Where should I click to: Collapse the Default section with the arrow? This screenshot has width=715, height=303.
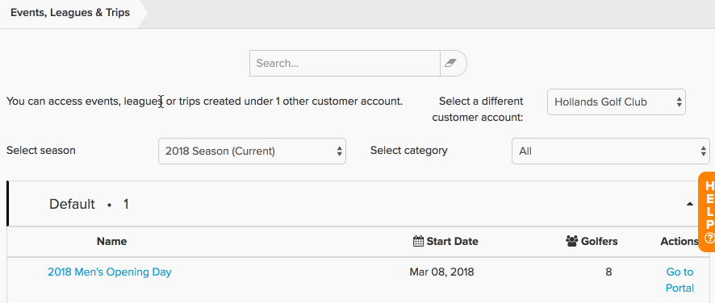click(690, 204)
